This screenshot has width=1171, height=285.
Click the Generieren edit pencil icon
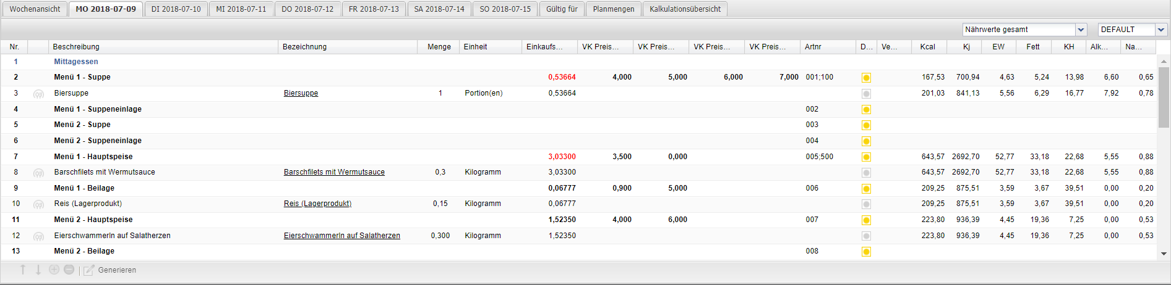pos(89,270)
